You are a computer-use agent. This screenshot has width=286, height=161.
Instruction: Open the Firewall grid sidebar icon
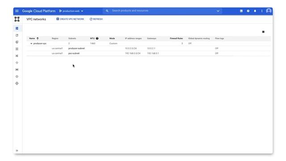[17, 49]
